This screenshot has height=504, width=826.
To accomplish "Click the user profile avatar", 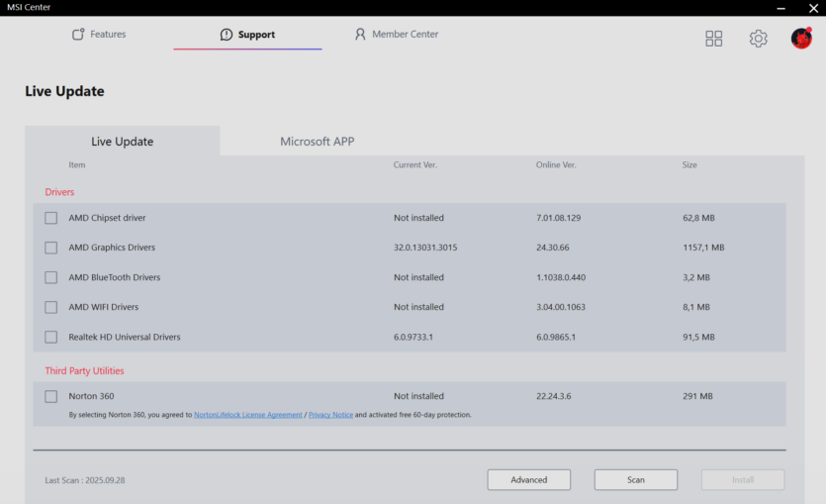I will point(801,38).
